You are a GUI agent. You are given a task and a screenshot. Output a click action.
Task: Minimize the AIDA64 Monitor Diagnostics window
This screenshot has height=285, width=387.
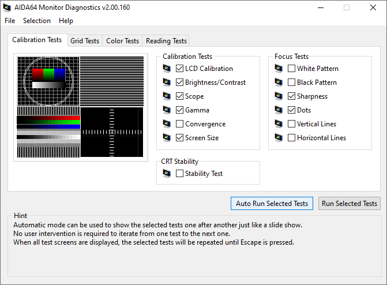coord(321,7)
